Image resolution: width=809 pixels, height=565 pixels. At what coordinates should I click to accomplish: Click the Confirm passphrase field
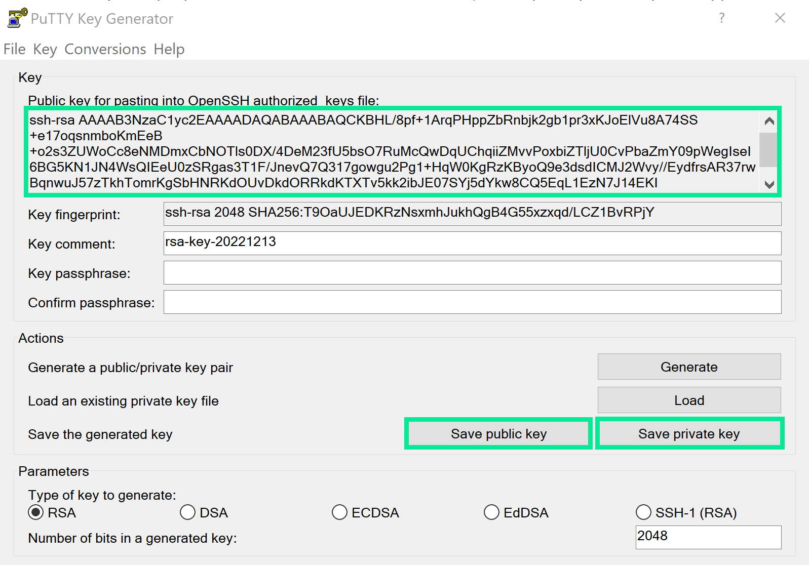click(x=472, y=302)
